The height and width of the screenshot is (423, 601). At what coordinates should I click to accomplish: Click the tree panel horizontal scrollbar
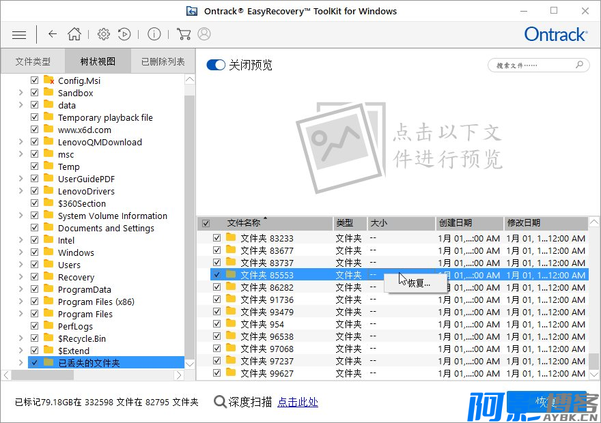click(x=43, y=375)
